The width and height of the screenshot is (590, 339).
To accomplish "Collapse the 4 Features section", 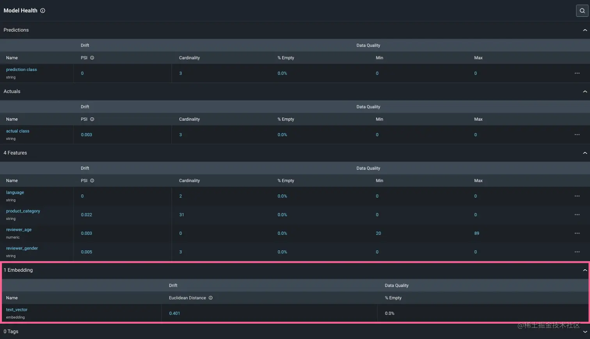I will (585, 153).
